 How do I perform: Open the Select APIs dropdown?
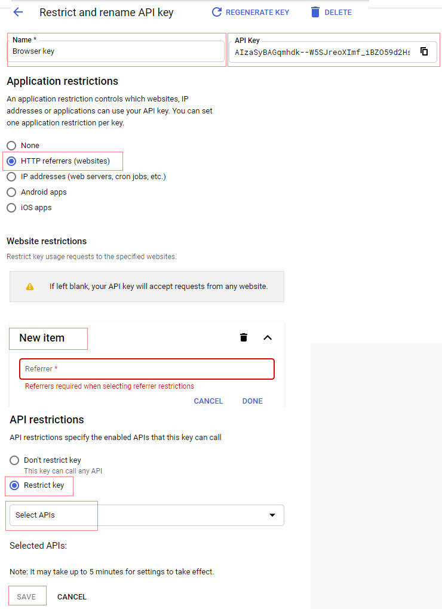(x=146, y=515)
